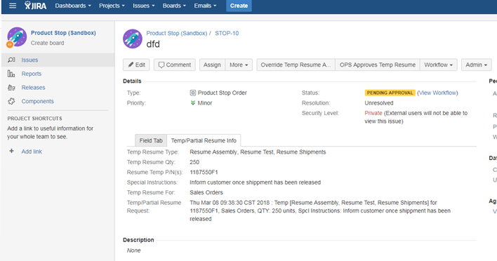Click the Product Stop Order type icon
Viewport: 497px width, 261px height.
(x=193, y=93)
